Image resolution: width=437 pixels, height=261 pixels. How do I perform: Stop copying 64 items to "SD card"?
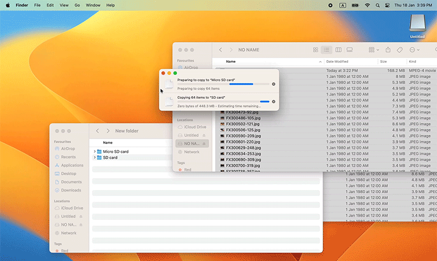pyautogui.click(x=274, y=101)
